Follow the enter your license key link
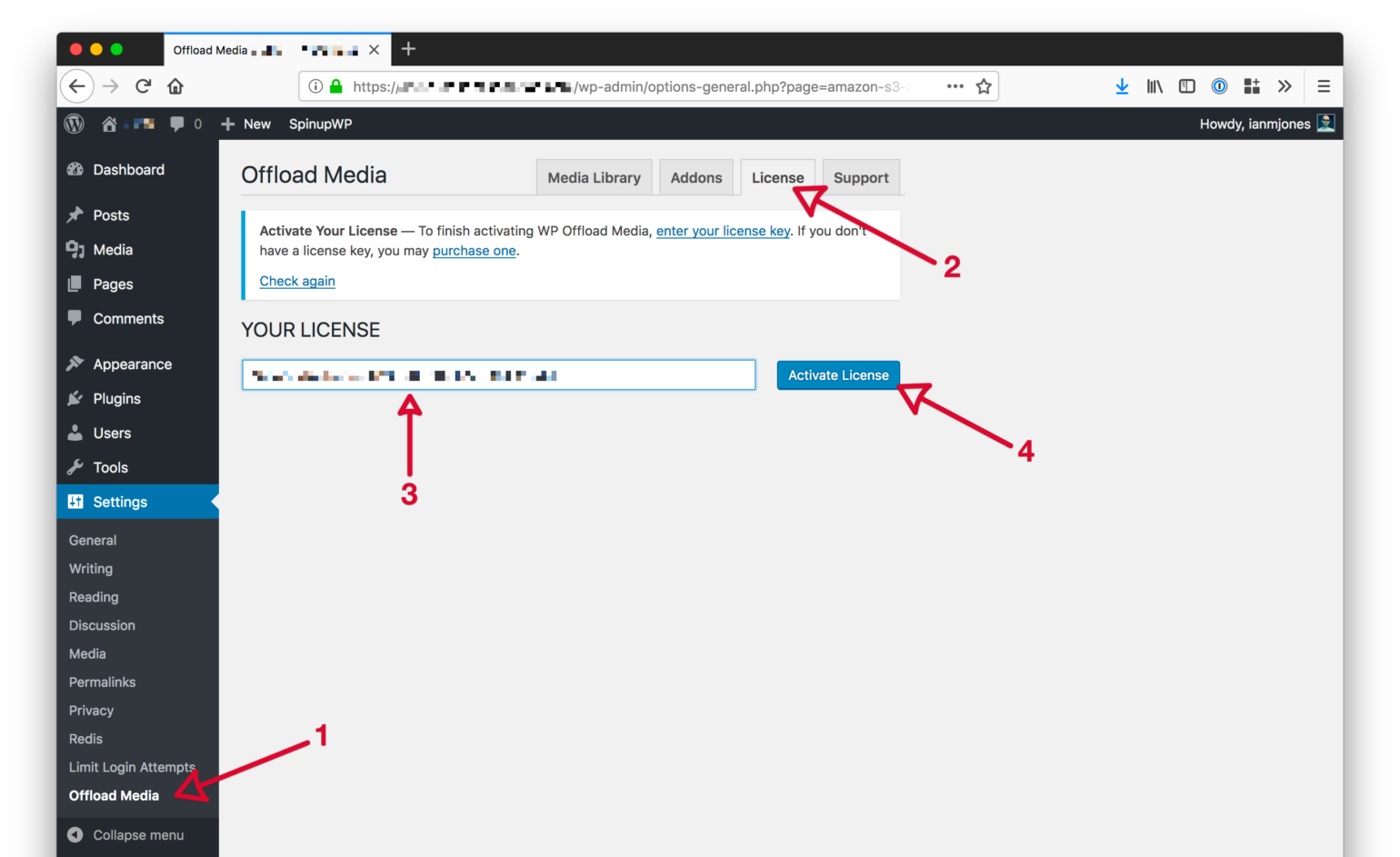The image size is (1400, 857). 723,231
